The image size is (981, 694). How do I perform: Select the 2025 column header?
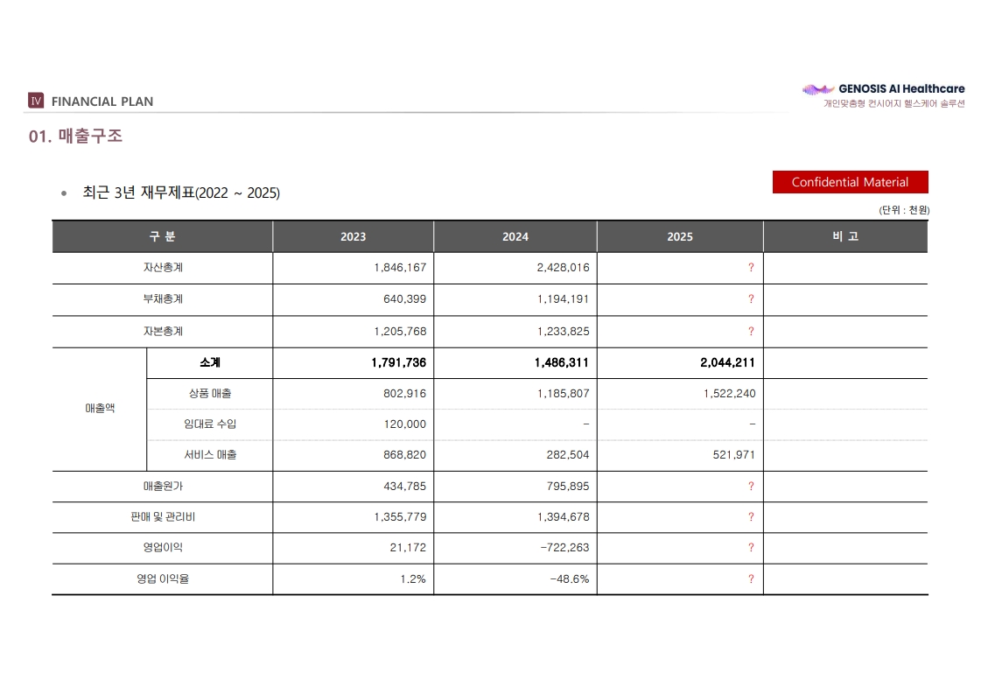coord(679,236)
